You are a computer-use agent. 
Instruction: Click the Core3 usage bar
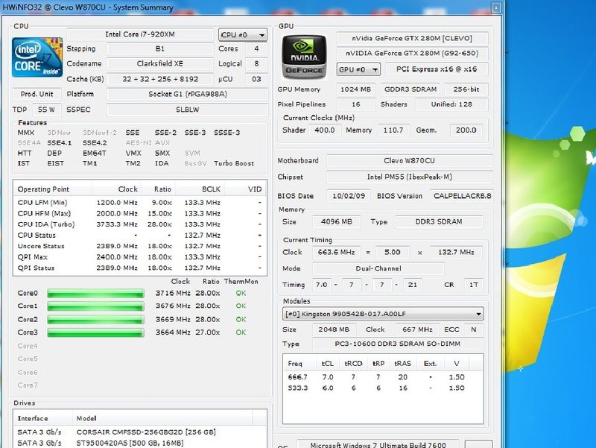coord(95,332)
